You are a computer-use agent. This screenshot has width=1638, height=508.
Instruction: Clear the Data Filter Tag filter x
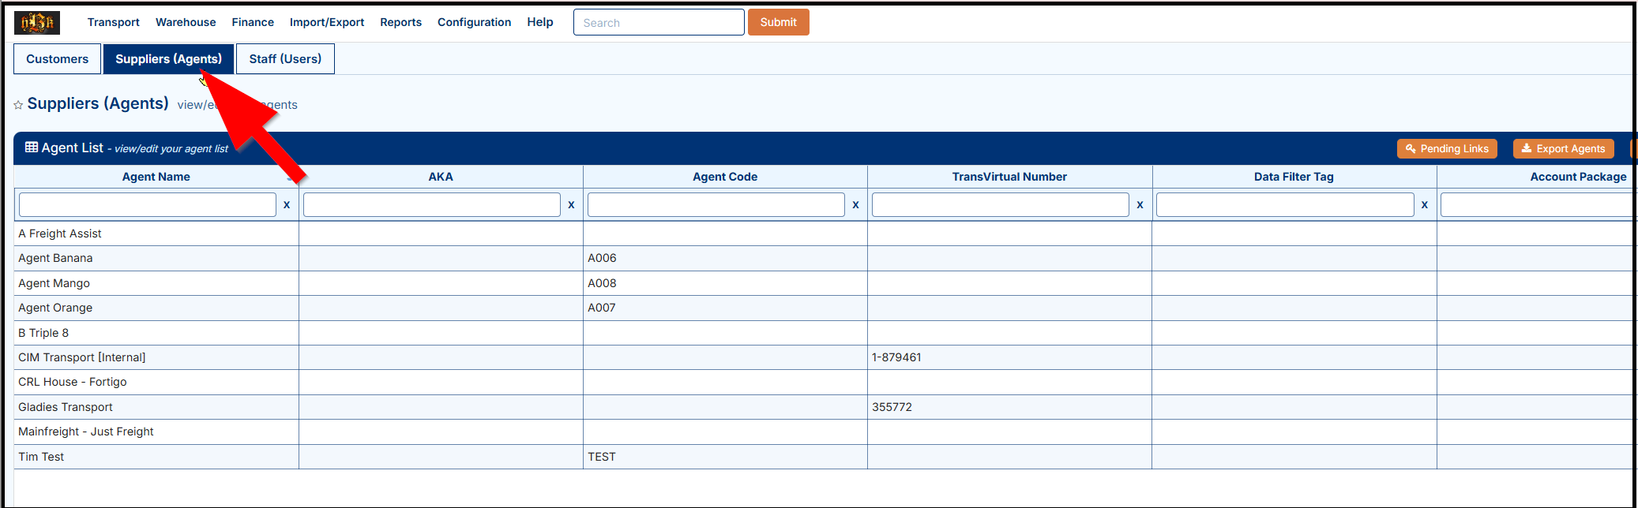click(x=1424, y=205)
